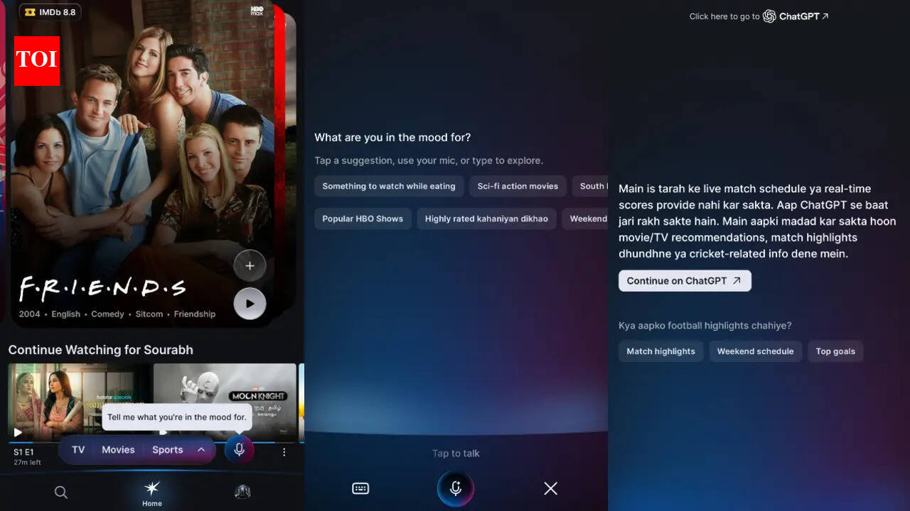Open the three-dot more options icon
910x511 pixels.
284,451
